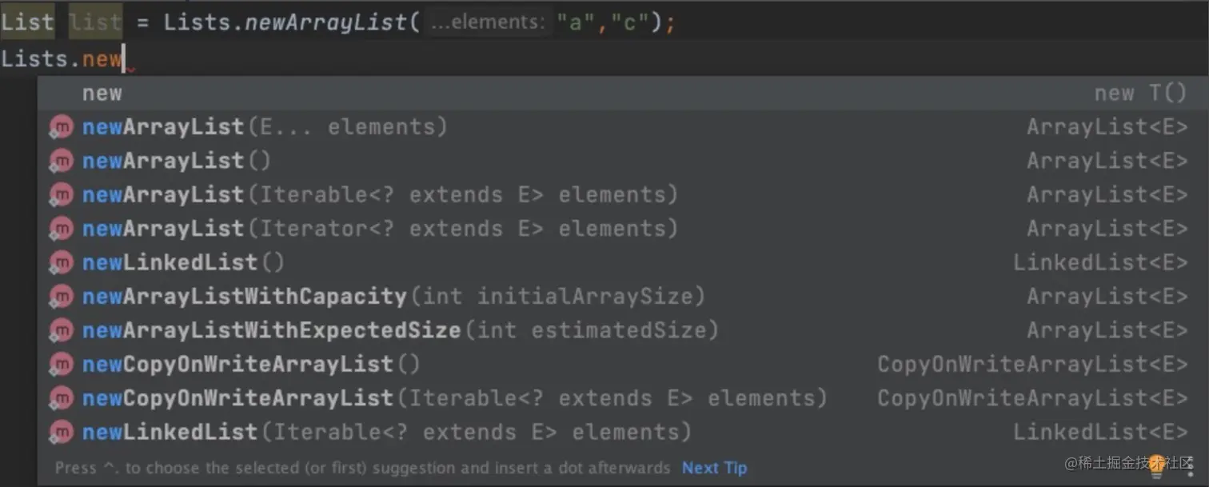Click the yellow lightbulb intention icon

click(x=1156, y=466)
